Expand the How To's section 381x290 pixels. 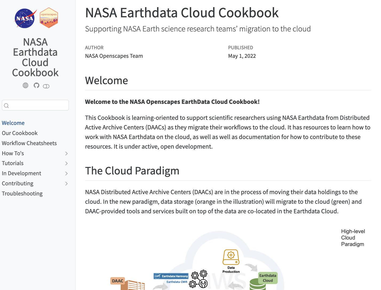point(66,153)
